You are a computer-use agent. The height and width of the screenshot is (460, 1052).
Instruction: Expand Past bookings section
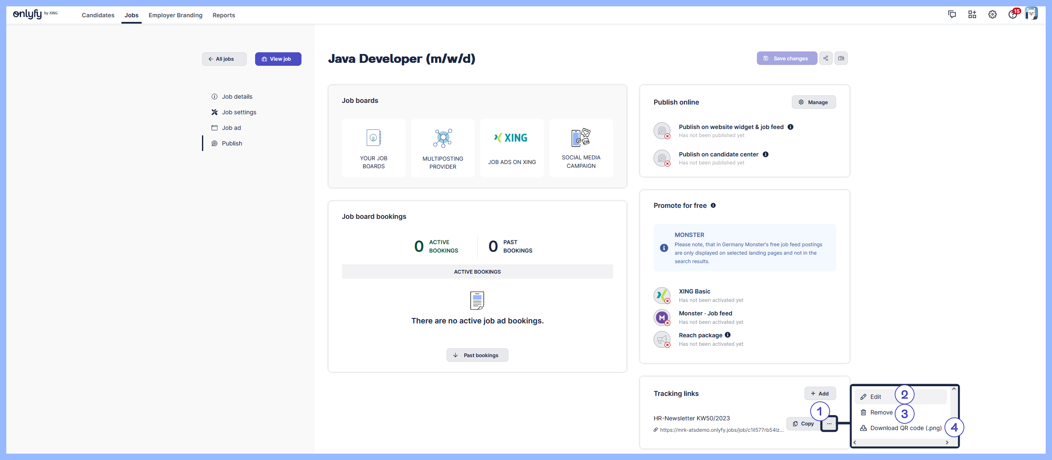point(477,355)
